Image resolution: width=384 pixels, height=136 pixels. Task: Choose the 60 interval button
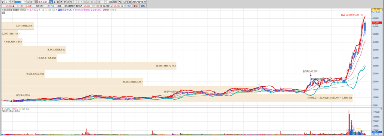(95, 2)
